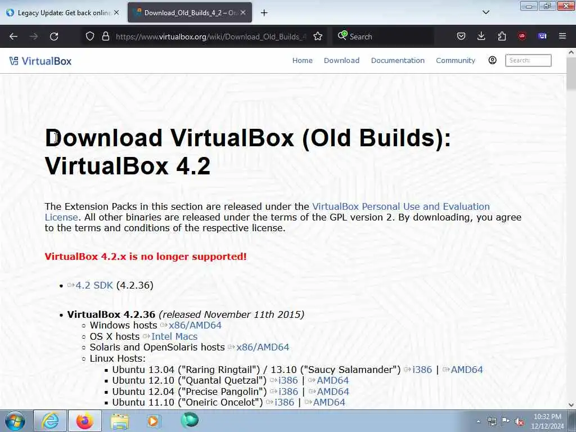This screenshot has width=576, height=432.
Task: Download Ubuntu 12.10 AMD64 build
Action: point(332,381)
